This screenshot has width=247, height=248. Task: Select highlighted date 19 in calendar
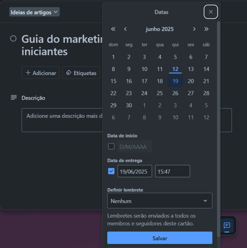pos(175,81)
